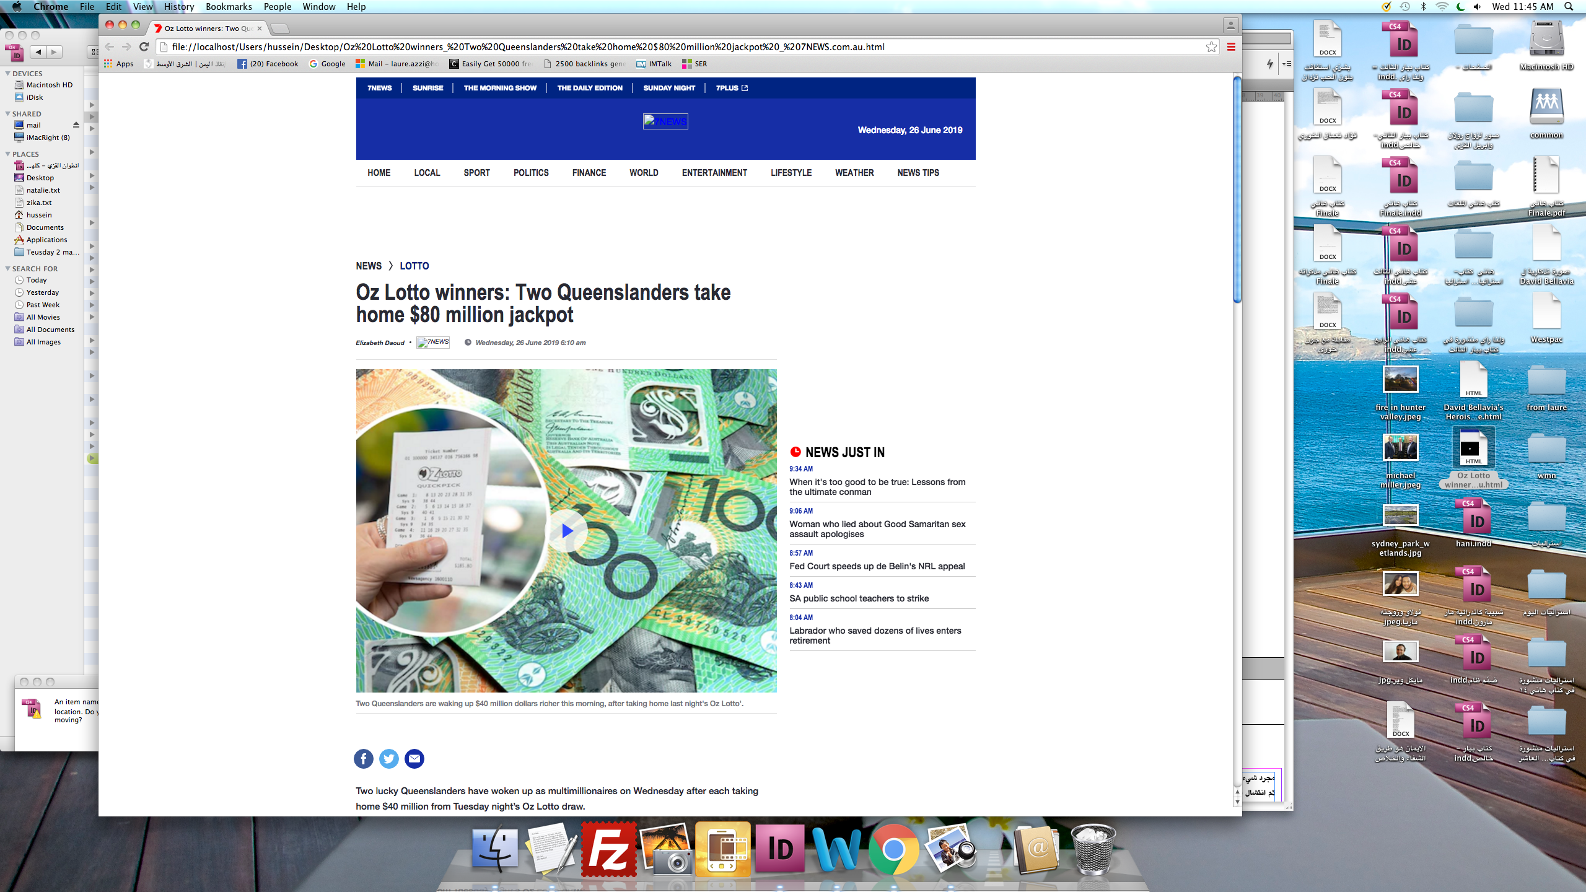Eject the mail shared volume

pyautogui.click(x=76, y=125)
